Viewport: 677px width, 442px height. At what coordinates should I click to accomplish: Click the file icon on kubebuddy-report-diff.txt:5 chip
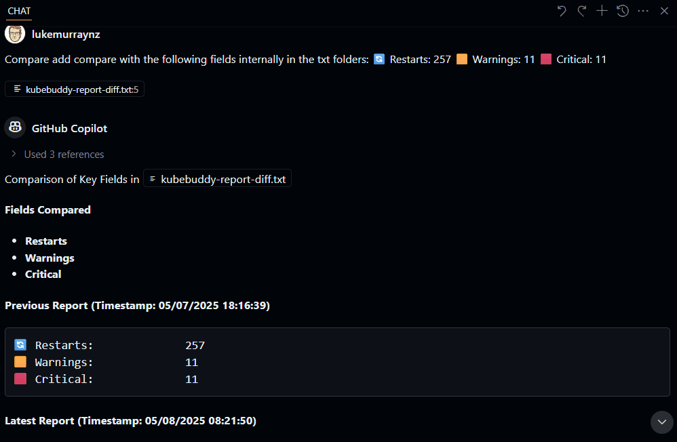[x=17, y=89]
